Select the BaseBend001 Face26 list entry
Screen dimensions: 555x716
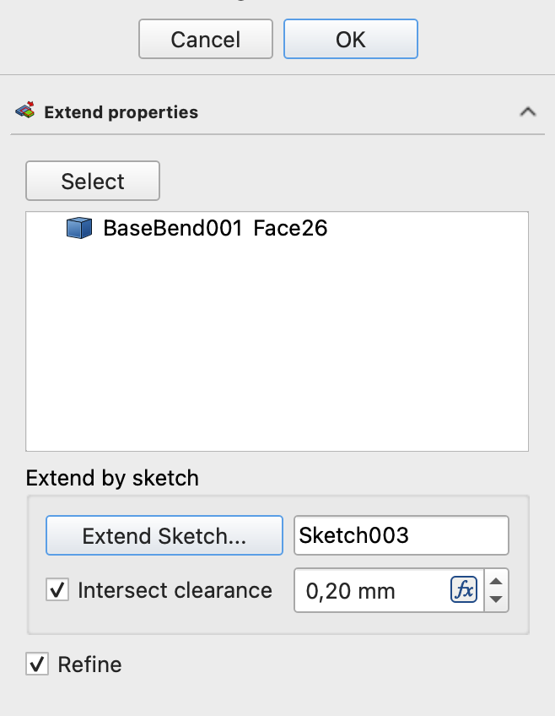click(x=214, y=228)
